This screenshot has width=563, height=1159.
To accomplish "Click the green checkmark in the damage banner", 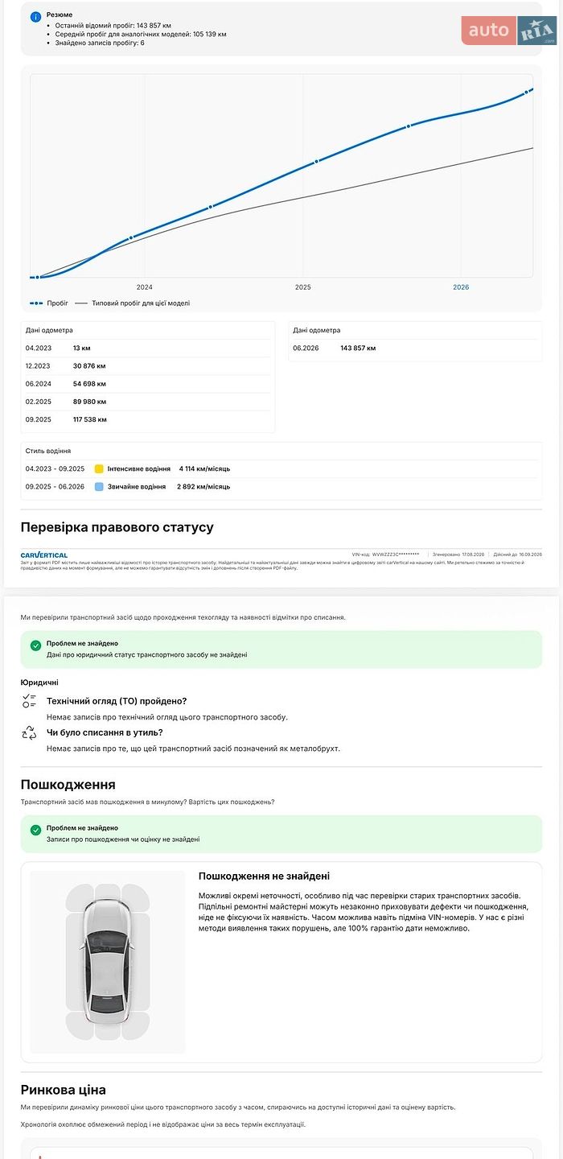I will 35,830.
